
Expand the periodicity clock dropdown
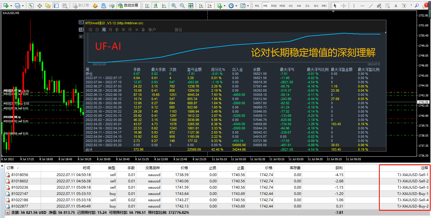tap(236, 6)
